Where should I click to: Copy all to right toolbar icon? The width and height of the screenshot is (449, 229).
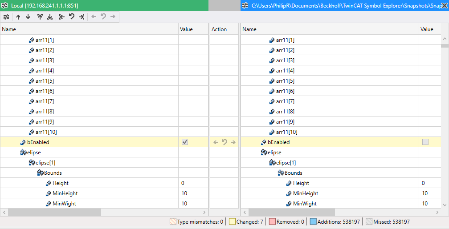82,17
